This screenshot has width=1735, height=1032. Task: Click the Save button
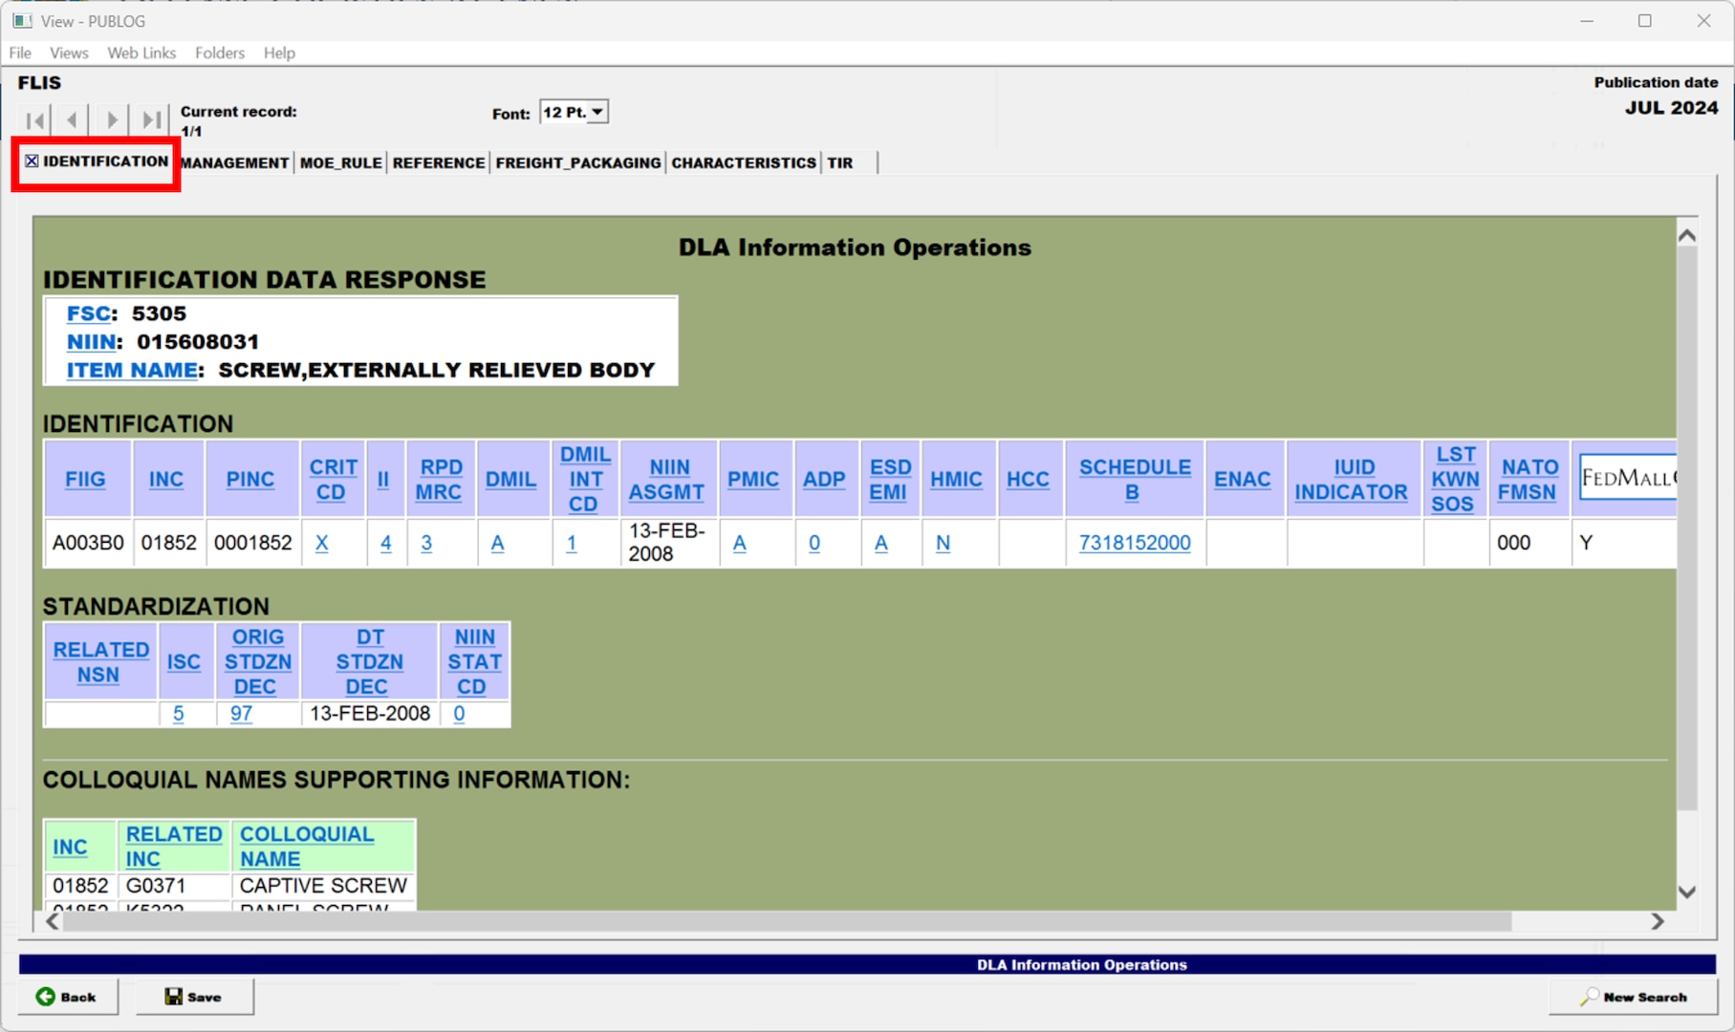pyautogui.click(x=194, y=997)
